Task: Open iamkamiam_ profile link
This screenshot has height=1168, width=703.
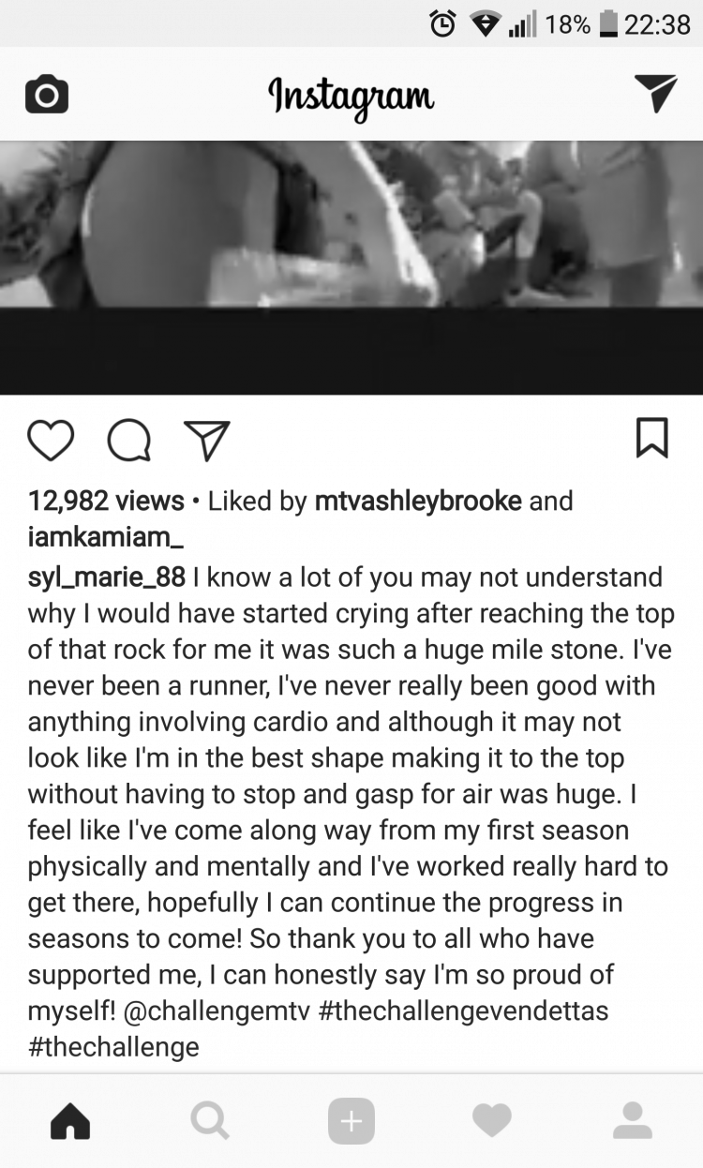Action: point(105,537)
